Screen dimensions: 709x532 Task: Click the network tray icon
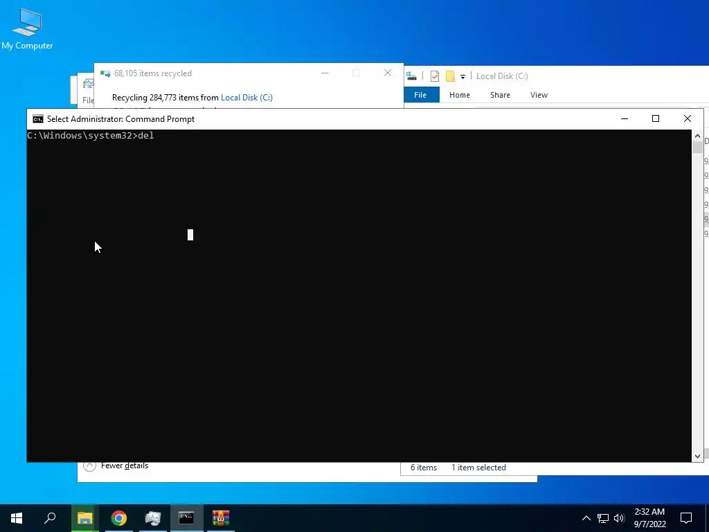click(x=603, y=518)
